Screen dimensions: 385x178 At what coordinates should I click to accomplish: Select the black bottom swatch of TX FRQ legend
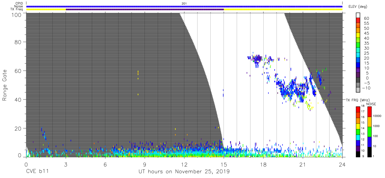pyautogui.click(x=358, y=154)
